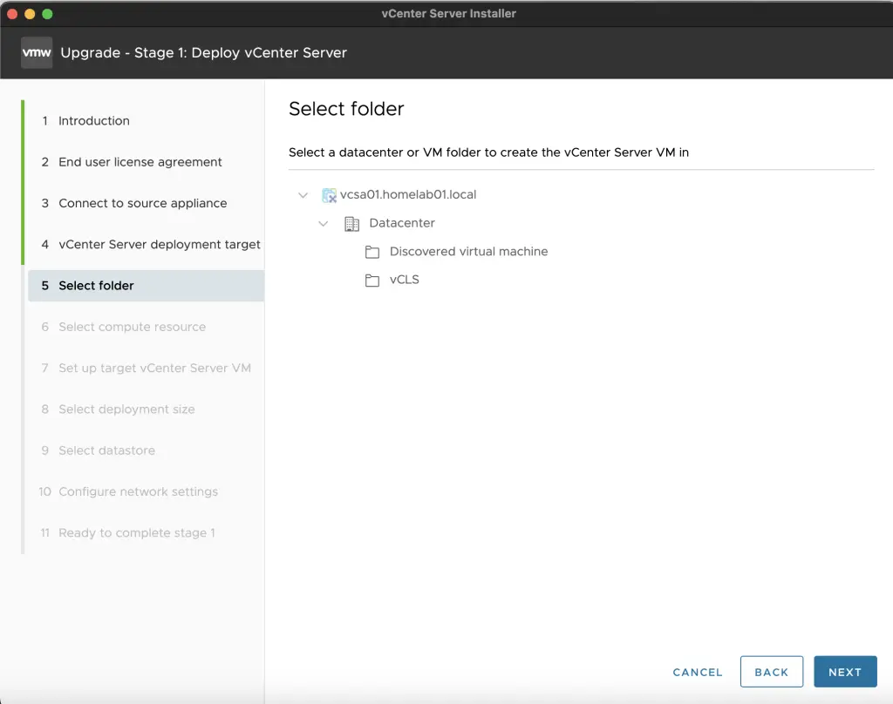Click the Datacenter building icon
The height and width of the screenshot is (704, 893).
pyautogui.click(x=352, y=224)
